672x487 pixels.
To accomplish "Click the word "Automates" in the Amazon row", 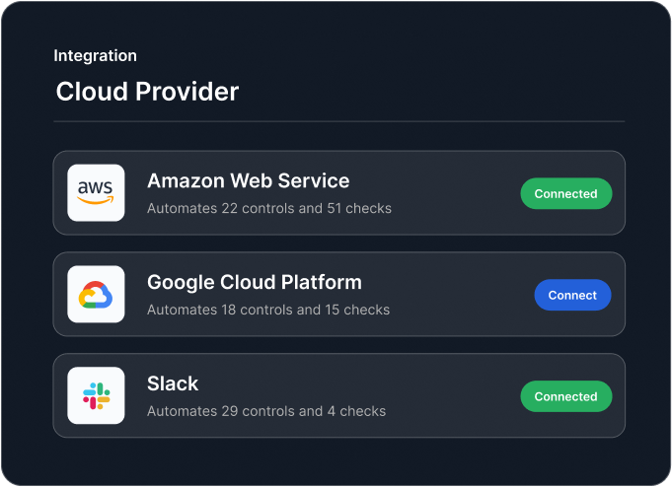I will pos(180,209).
